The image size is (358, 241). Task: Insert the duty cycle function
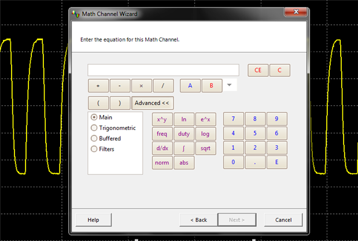point(184,134)
